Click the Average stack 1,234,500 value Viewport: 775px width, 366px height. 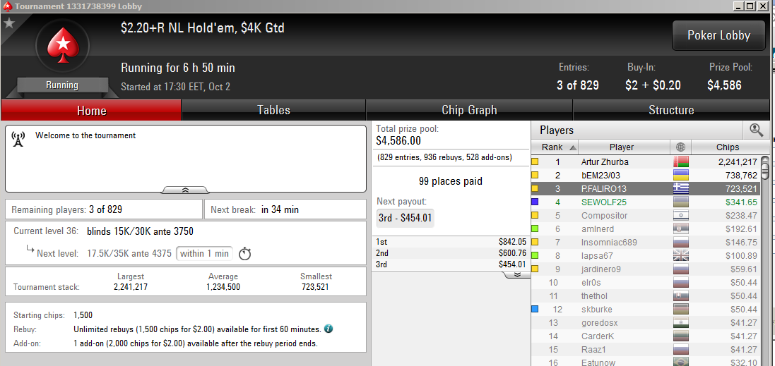pos(223,286)
